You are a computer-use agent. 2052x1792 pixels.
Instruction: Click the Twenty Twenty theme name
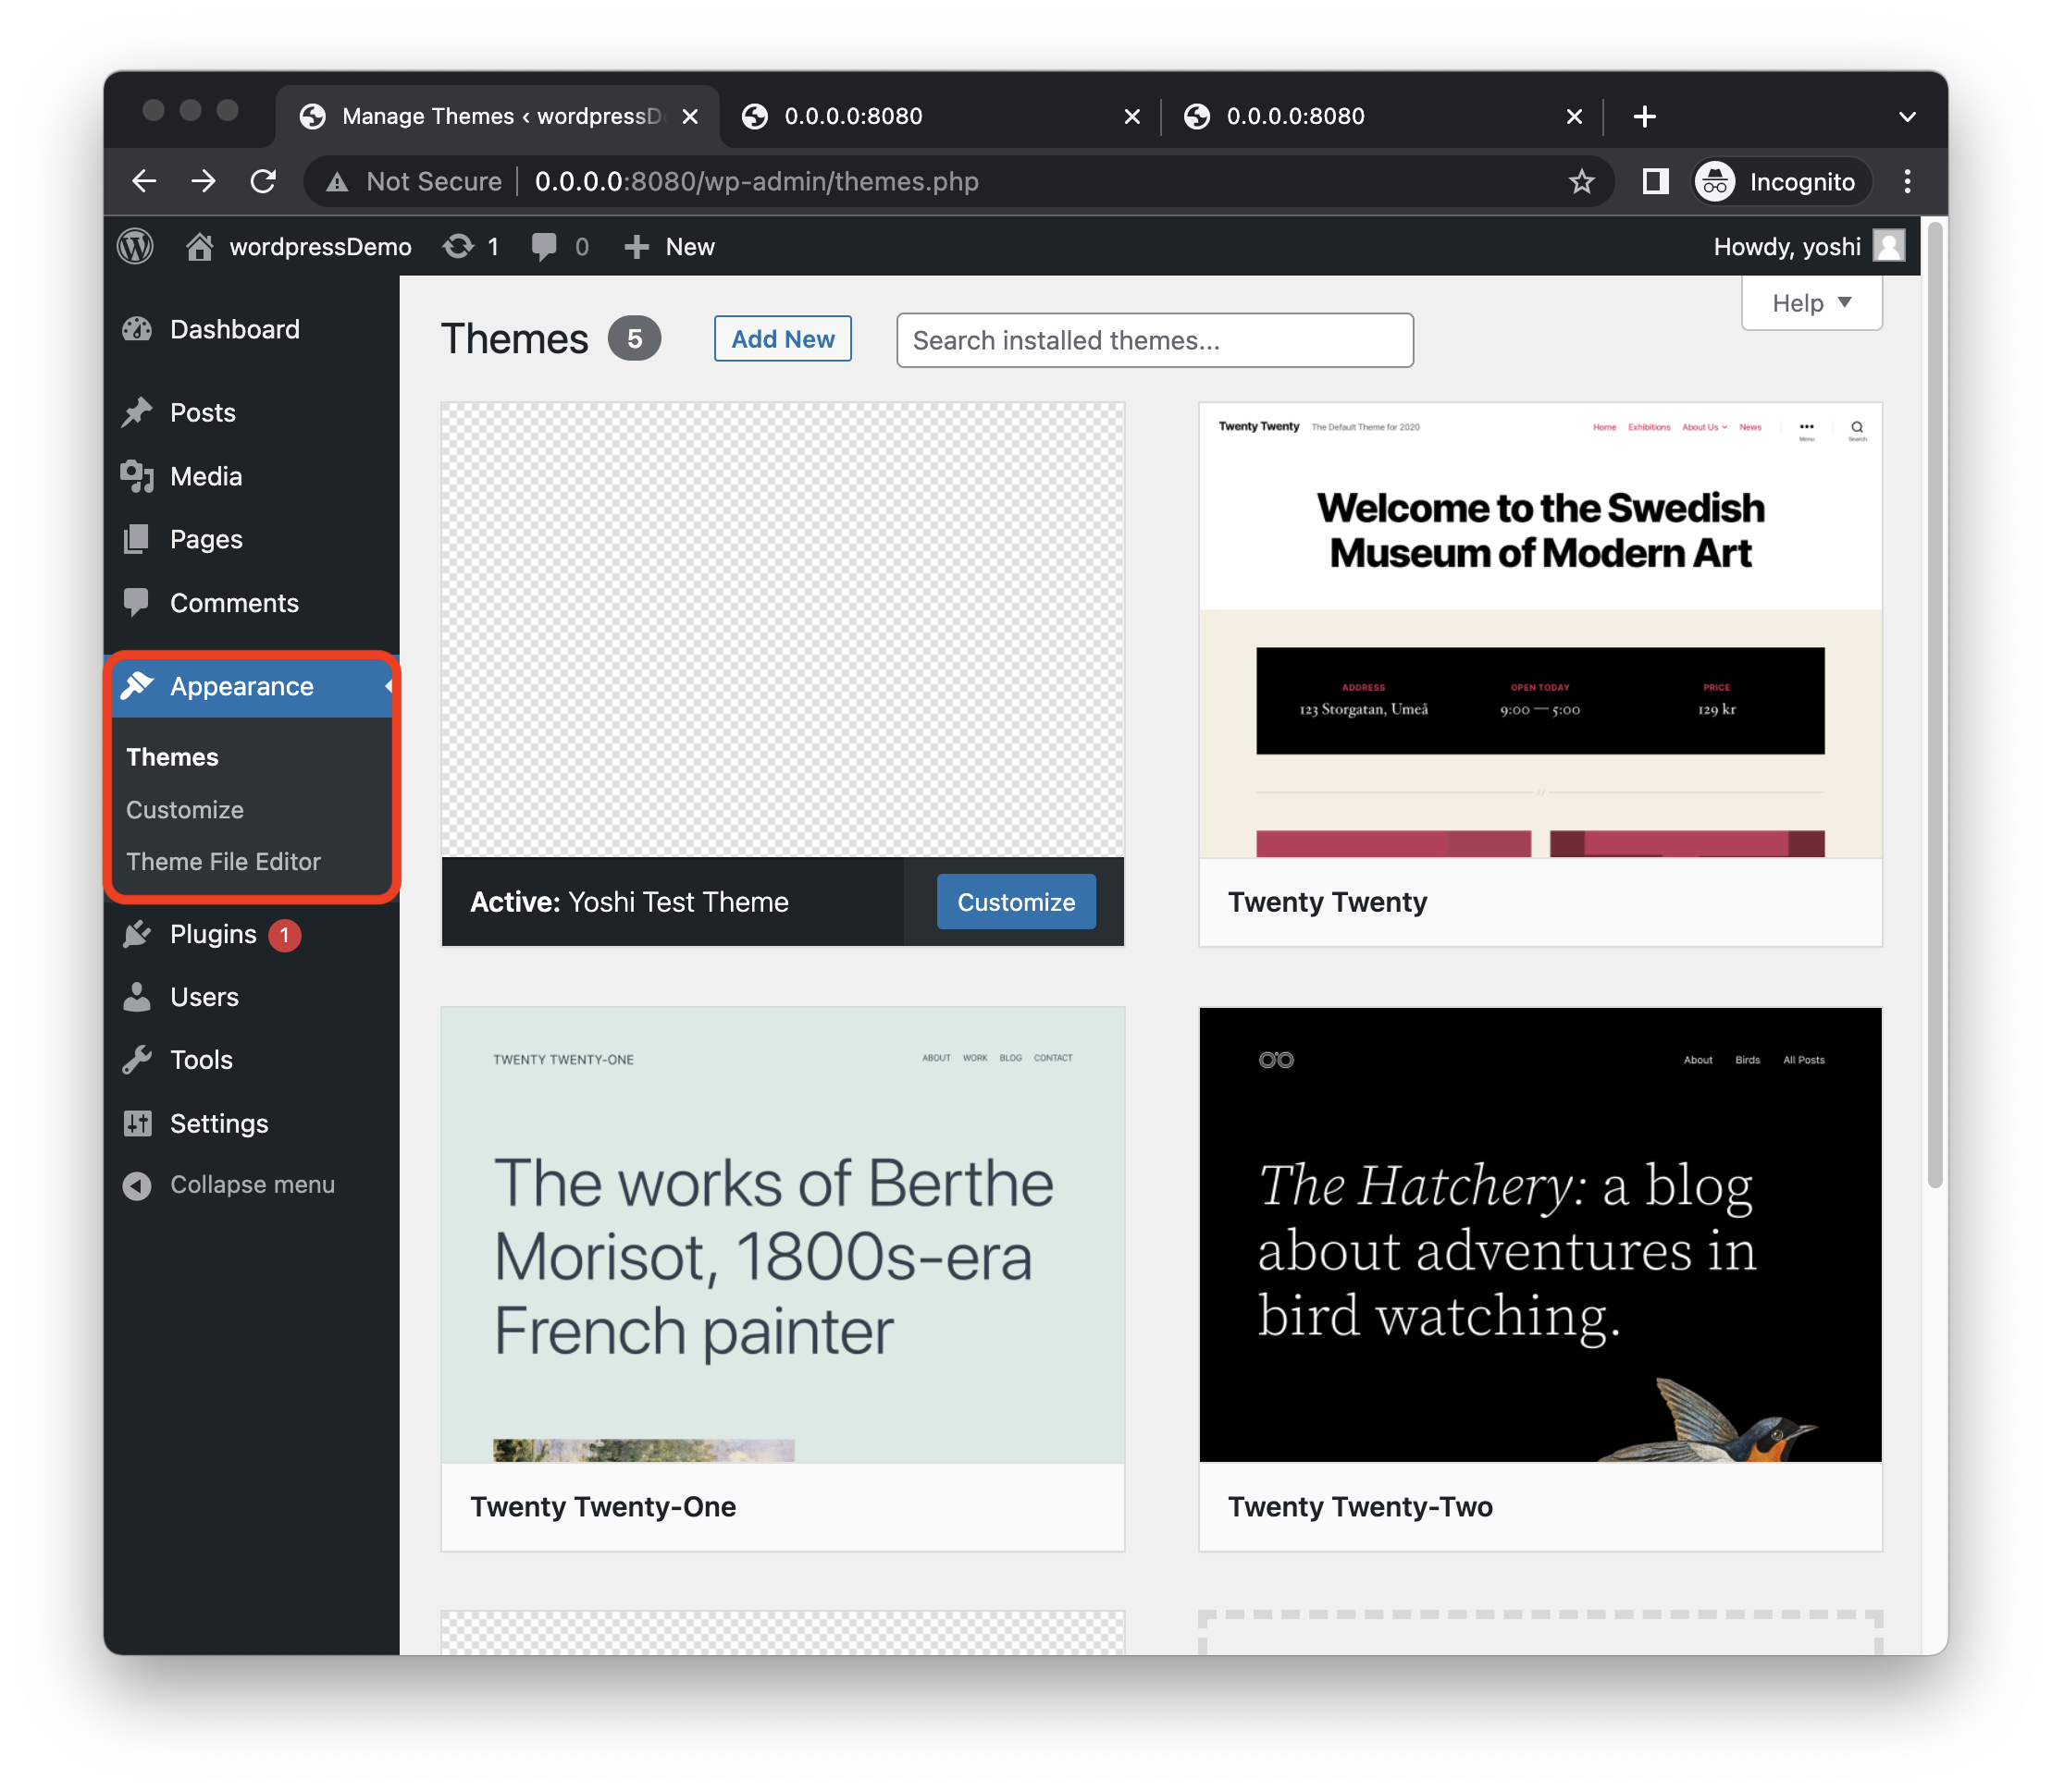[x=1327, y=902]
